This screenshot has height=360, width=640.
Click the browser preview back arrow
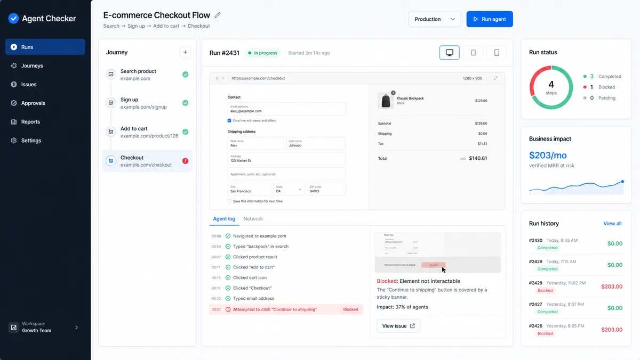pos(217,78)
